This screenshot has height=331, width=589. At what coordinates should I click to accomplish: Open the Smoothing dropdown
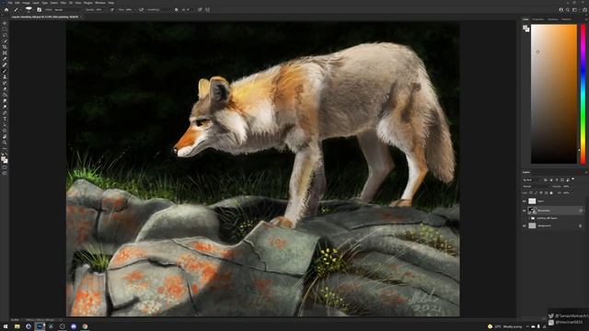(x=165, y=10)
